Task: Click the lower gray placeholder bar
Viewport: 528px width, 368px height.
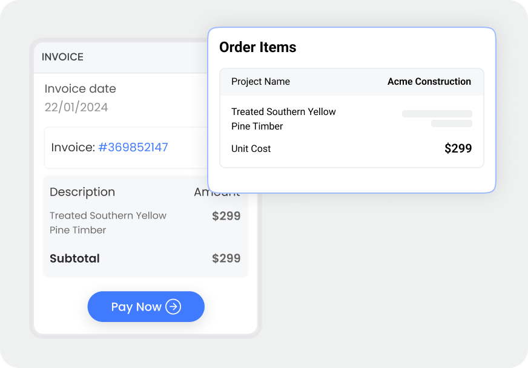Action: pyautogui.click(x=450, y=123)
